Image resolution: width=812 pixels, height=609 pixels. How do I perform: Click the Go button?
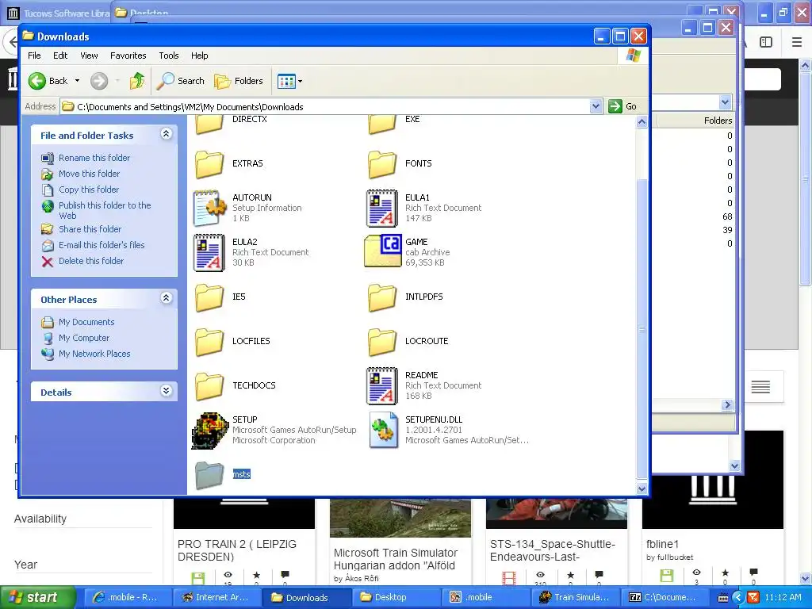pos(622,107)
